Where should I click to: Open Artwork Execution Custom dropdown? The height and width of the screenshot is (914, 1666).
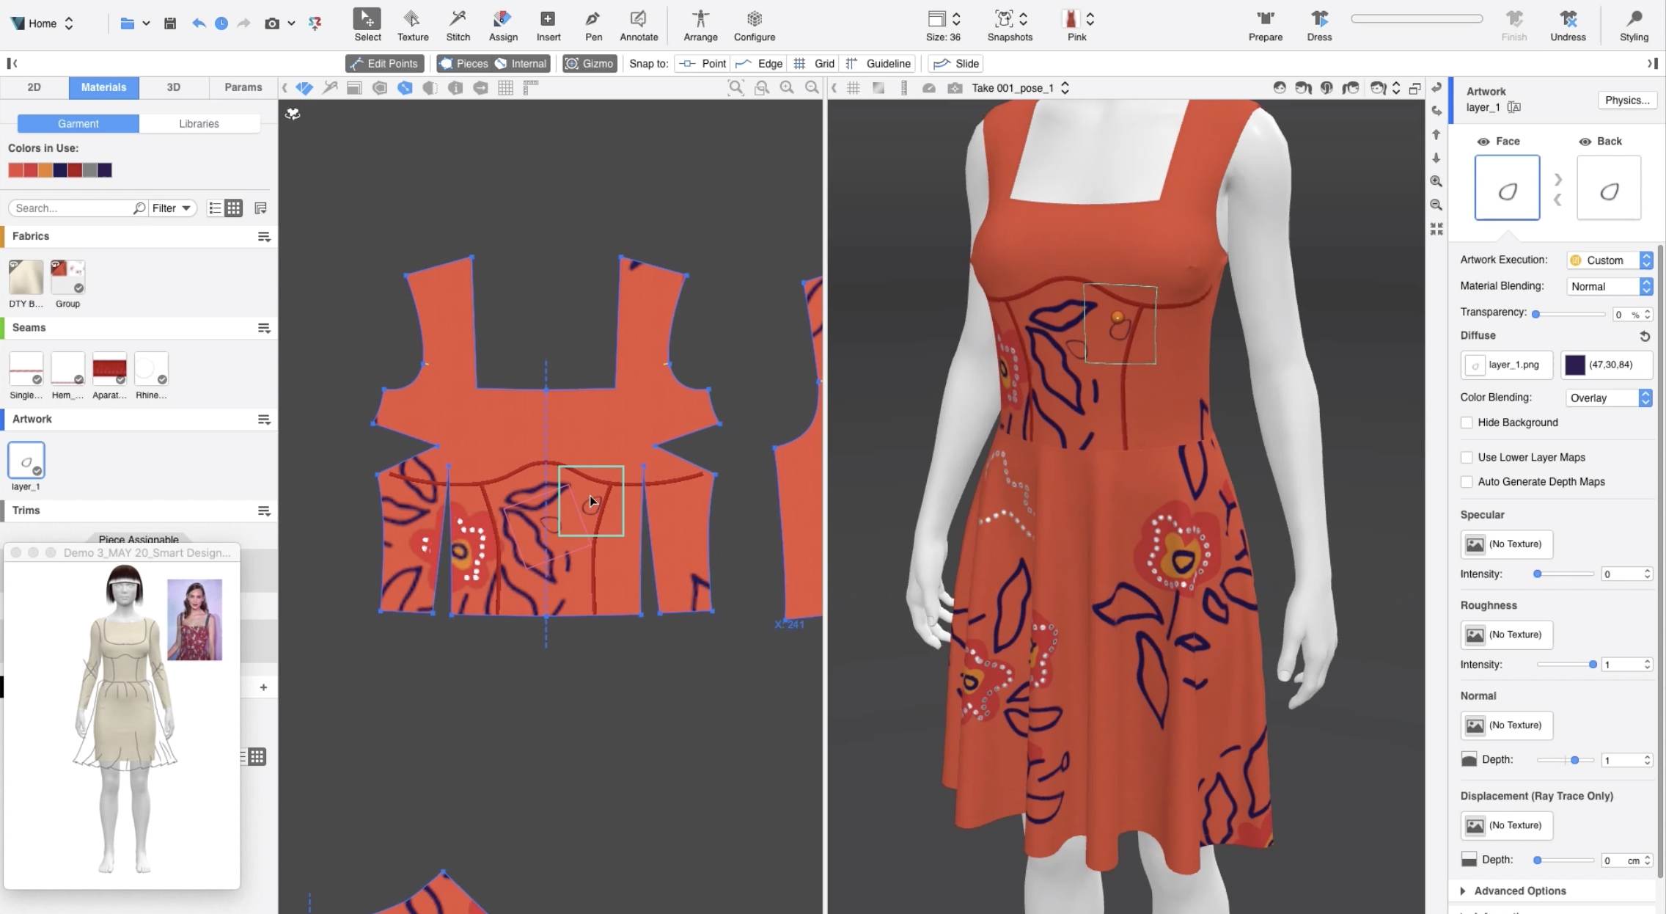coord(1609,260)
